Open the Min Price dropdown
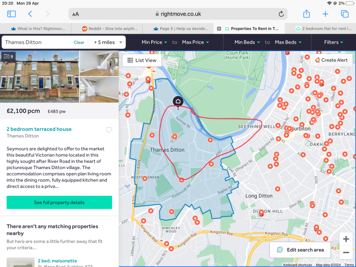 coord(154,42)
